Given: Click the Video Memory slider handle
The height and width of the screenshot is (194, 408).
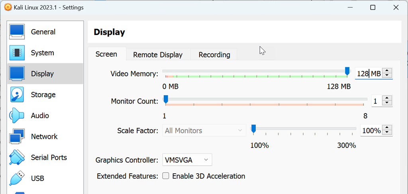Looking at the screenshot, I should click(347, 72).
